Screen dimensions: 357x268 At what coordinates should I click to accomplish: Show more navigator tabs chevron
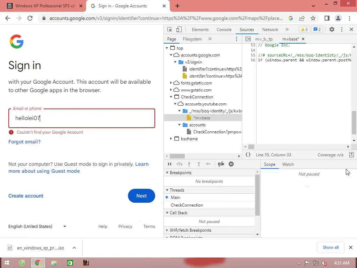(210, 39)
